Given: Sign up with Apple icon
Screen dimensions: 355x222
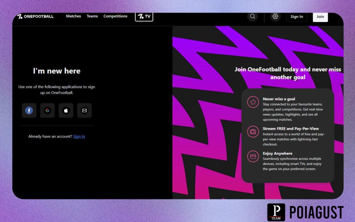Looking at the screenshot, I should point(66,111).
